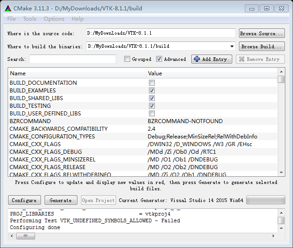The height and width of the screenshot is (248, 293).
Task: Click the Value column header
Action: [x=212, y=73]
